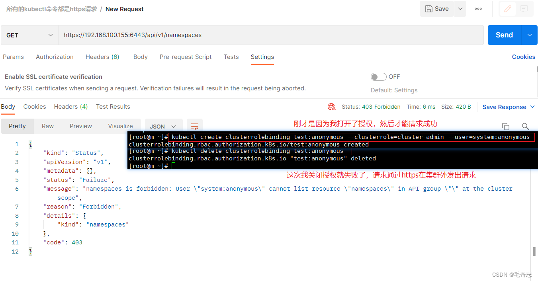Open the Cookies link near Send
Viewport: 538px width, 281px height.
(524, 57)
